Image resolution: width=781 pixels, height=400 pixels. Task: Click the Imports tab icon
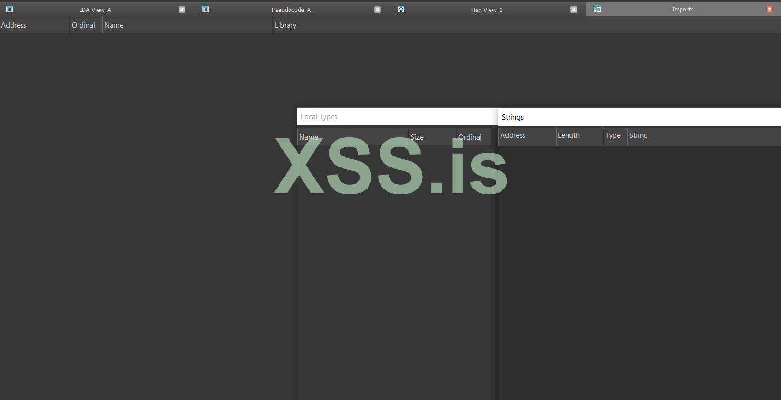597,9
